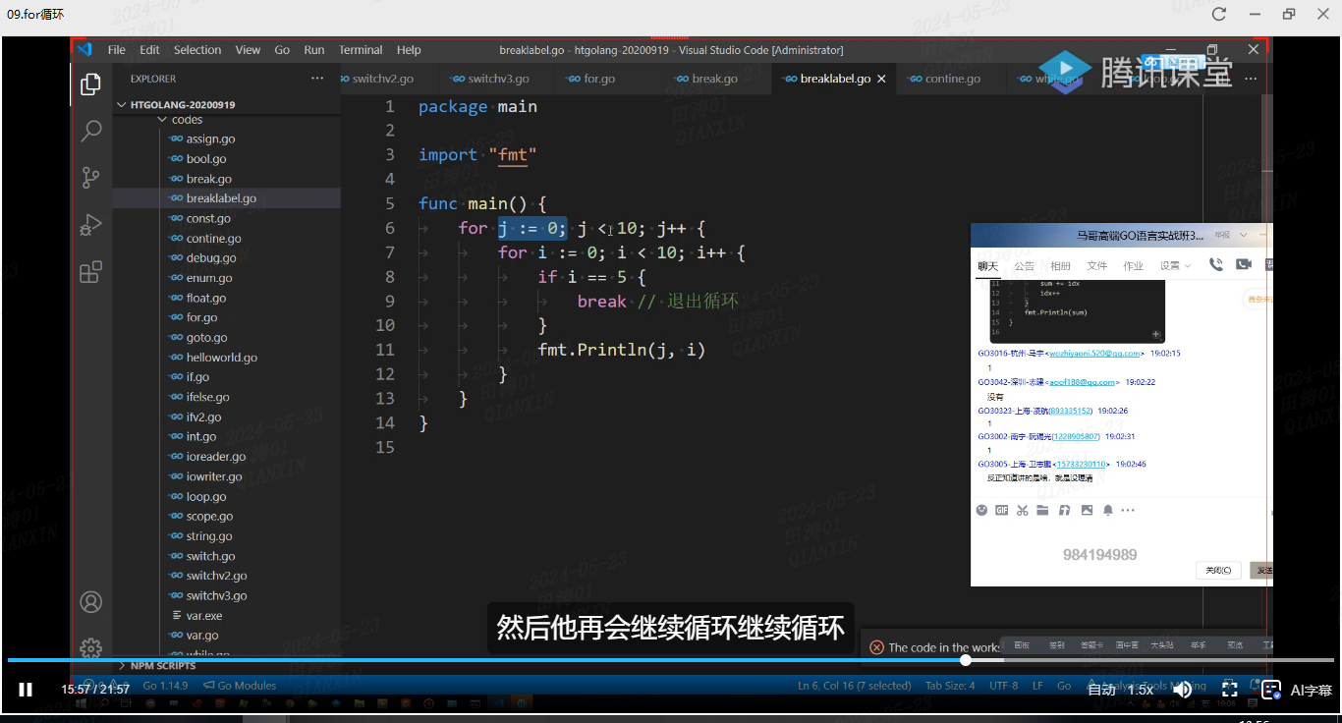The height and width of the screenshot is (723, 1342).
Task: Open the Extensions view icon
Action: pyautogui.click(x=91, y=272)
